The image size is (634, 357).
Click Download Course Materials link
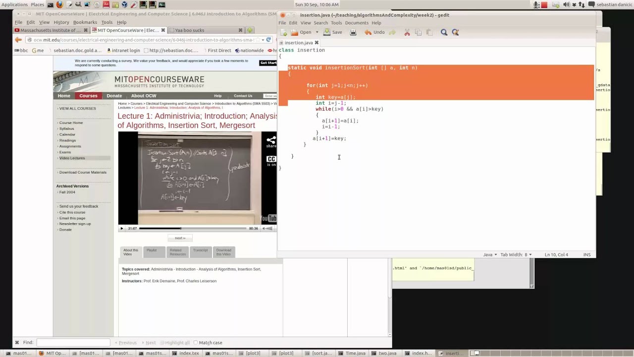tap(83, 172)
